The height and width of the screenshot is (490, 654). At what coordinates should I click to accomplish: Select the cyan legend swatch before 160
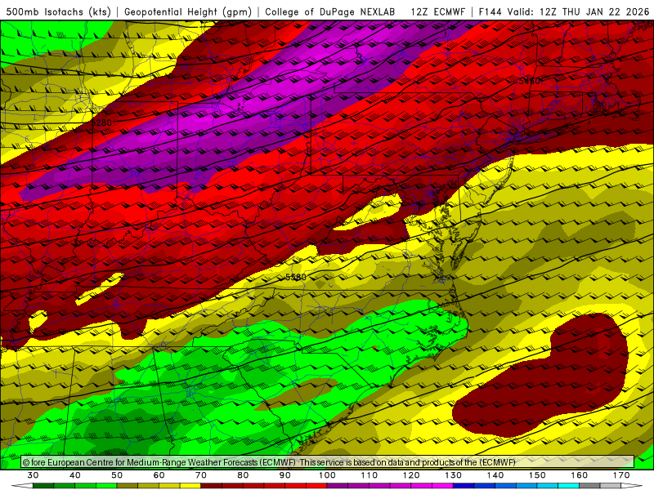click(568, 486)
